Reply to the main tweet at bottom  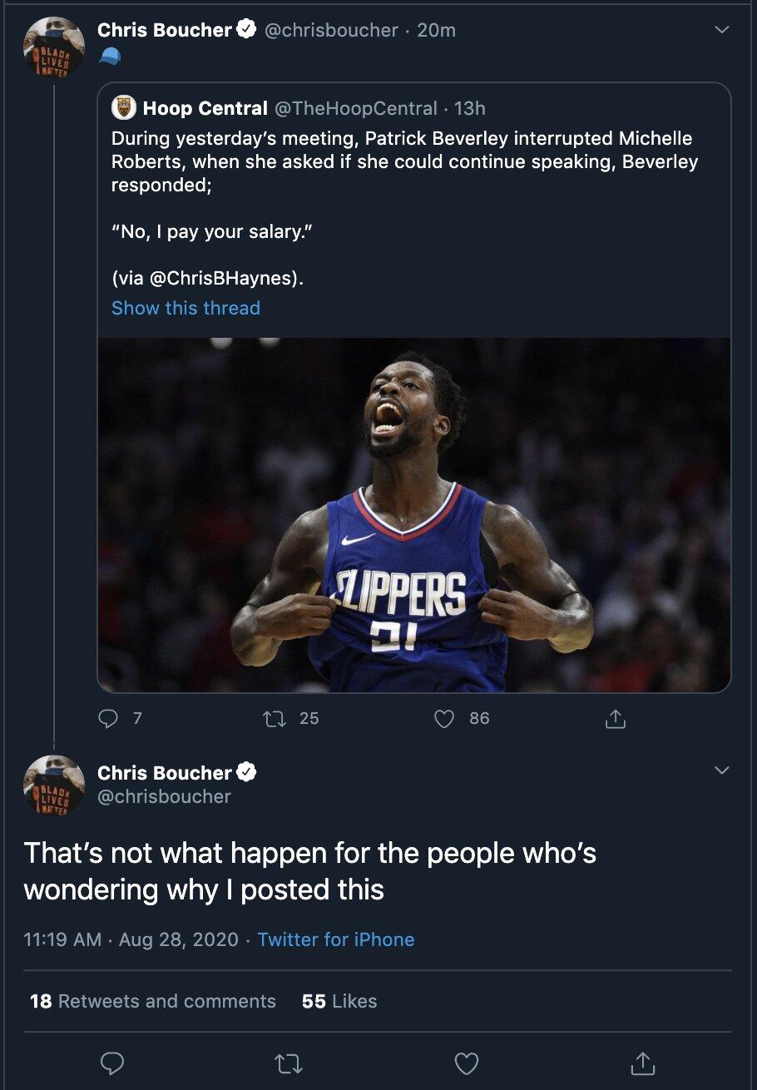pos(112,1063)
